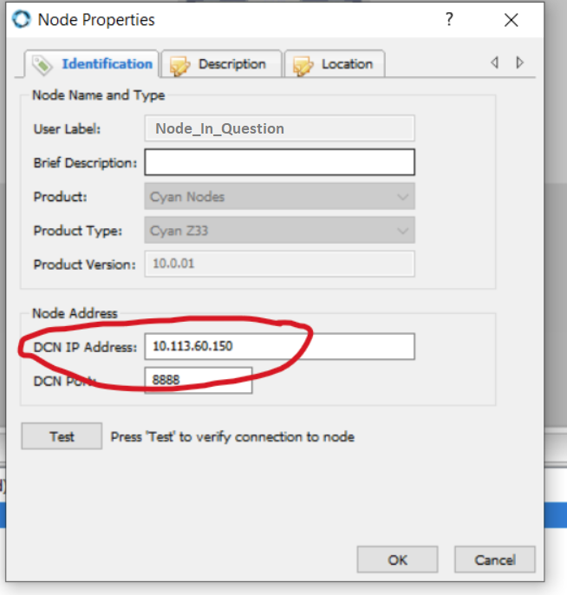Click the 'DCN IP Address:' label
The width and height of the screenshot is (567, 595).
pos(85,347)
